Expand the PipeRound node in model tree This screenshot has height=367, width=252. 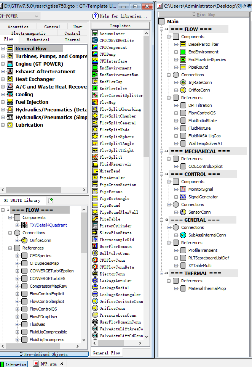pos(176,67)
